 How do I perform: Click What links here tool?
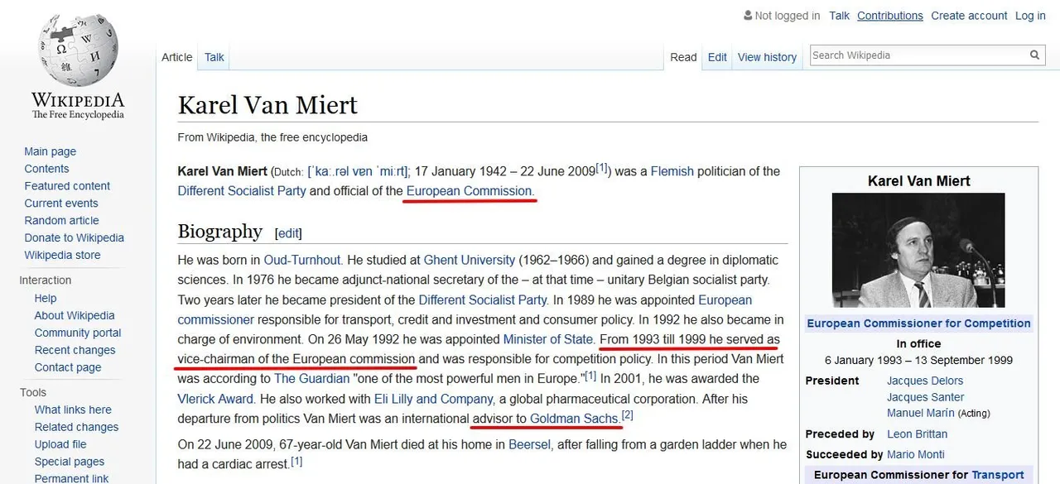[73, 410]
